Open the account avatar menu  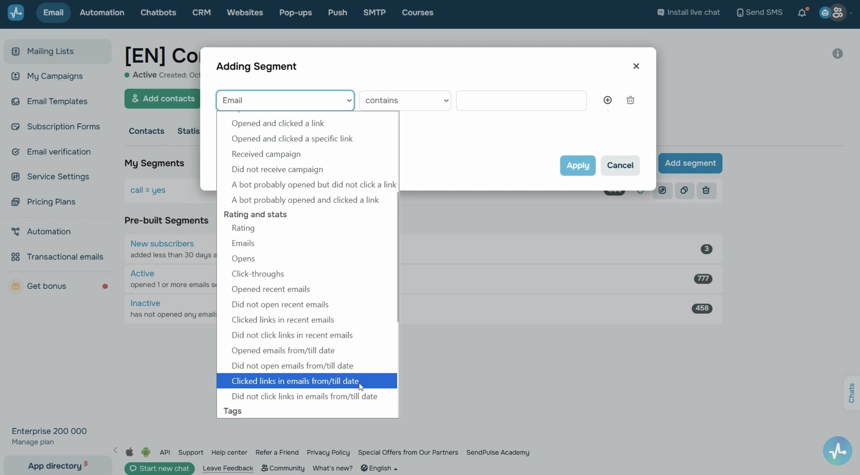[837, 12]
